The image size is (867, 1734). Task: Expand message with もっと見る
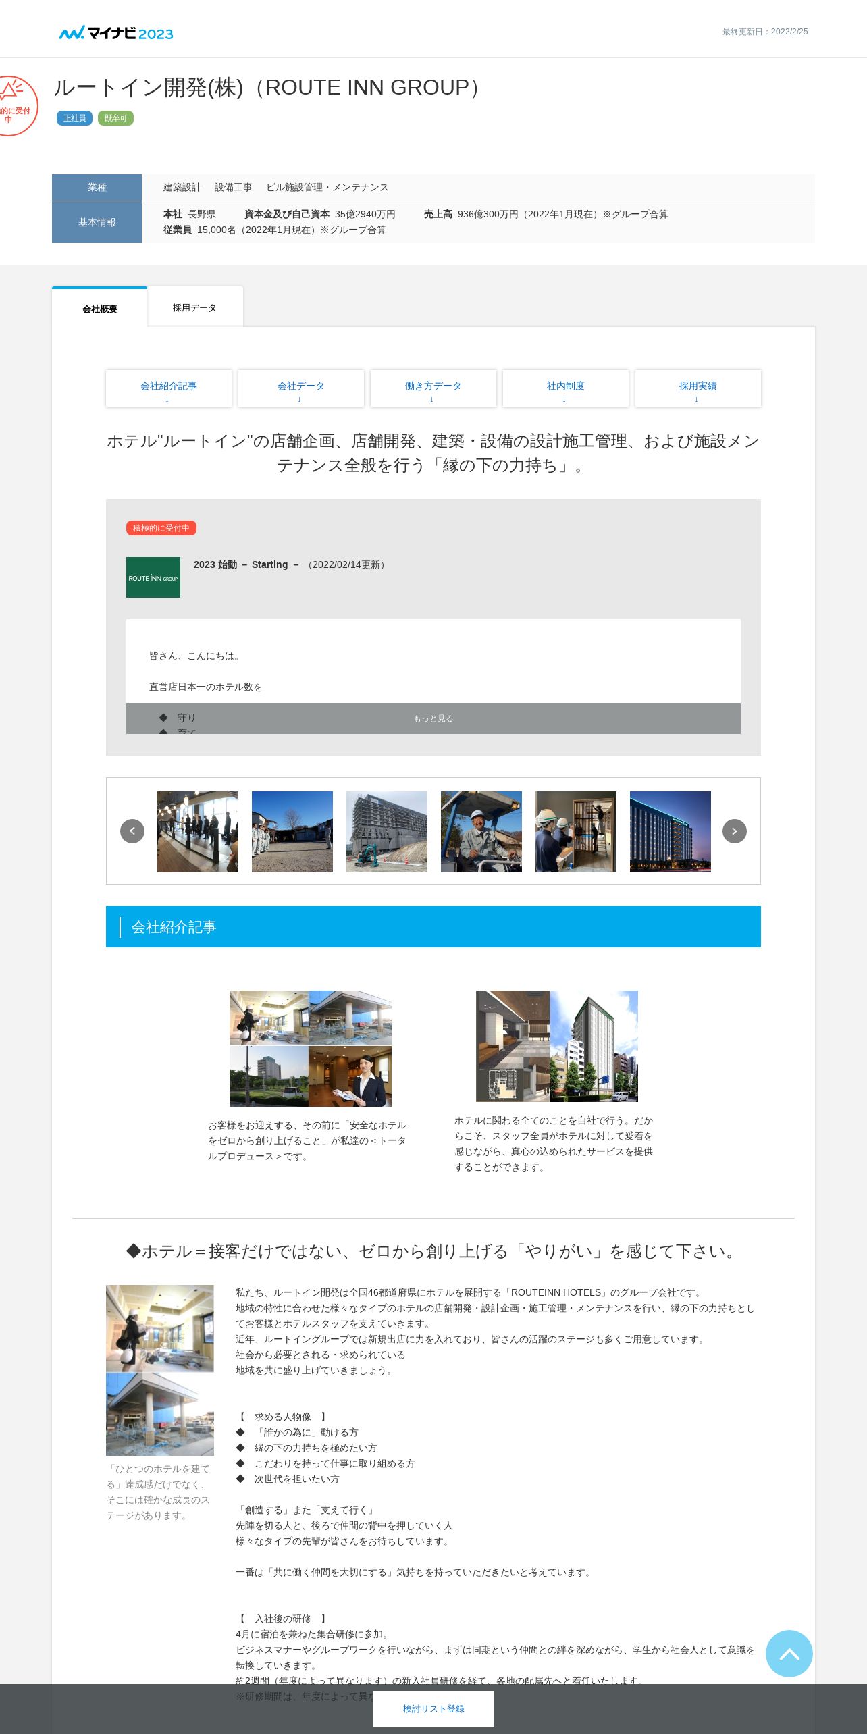(433, 718)
